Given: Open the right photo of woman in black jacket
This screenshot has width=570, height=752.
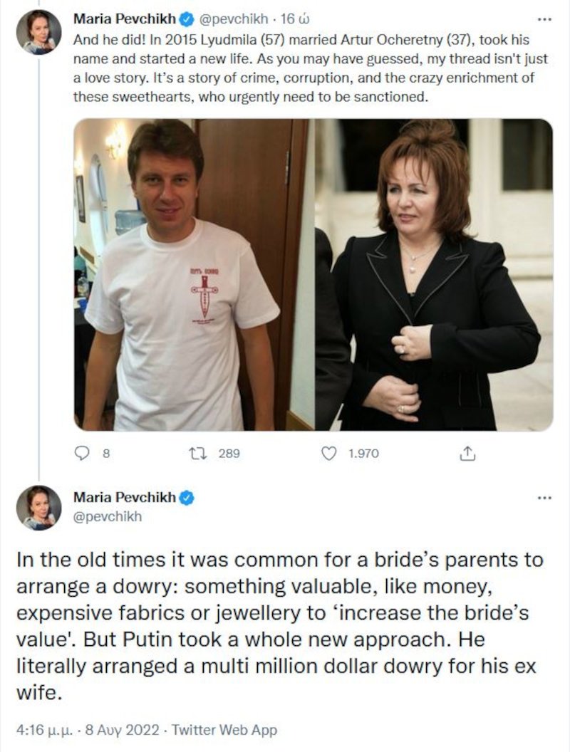Looking at the screenshot, I should point(434,275).
